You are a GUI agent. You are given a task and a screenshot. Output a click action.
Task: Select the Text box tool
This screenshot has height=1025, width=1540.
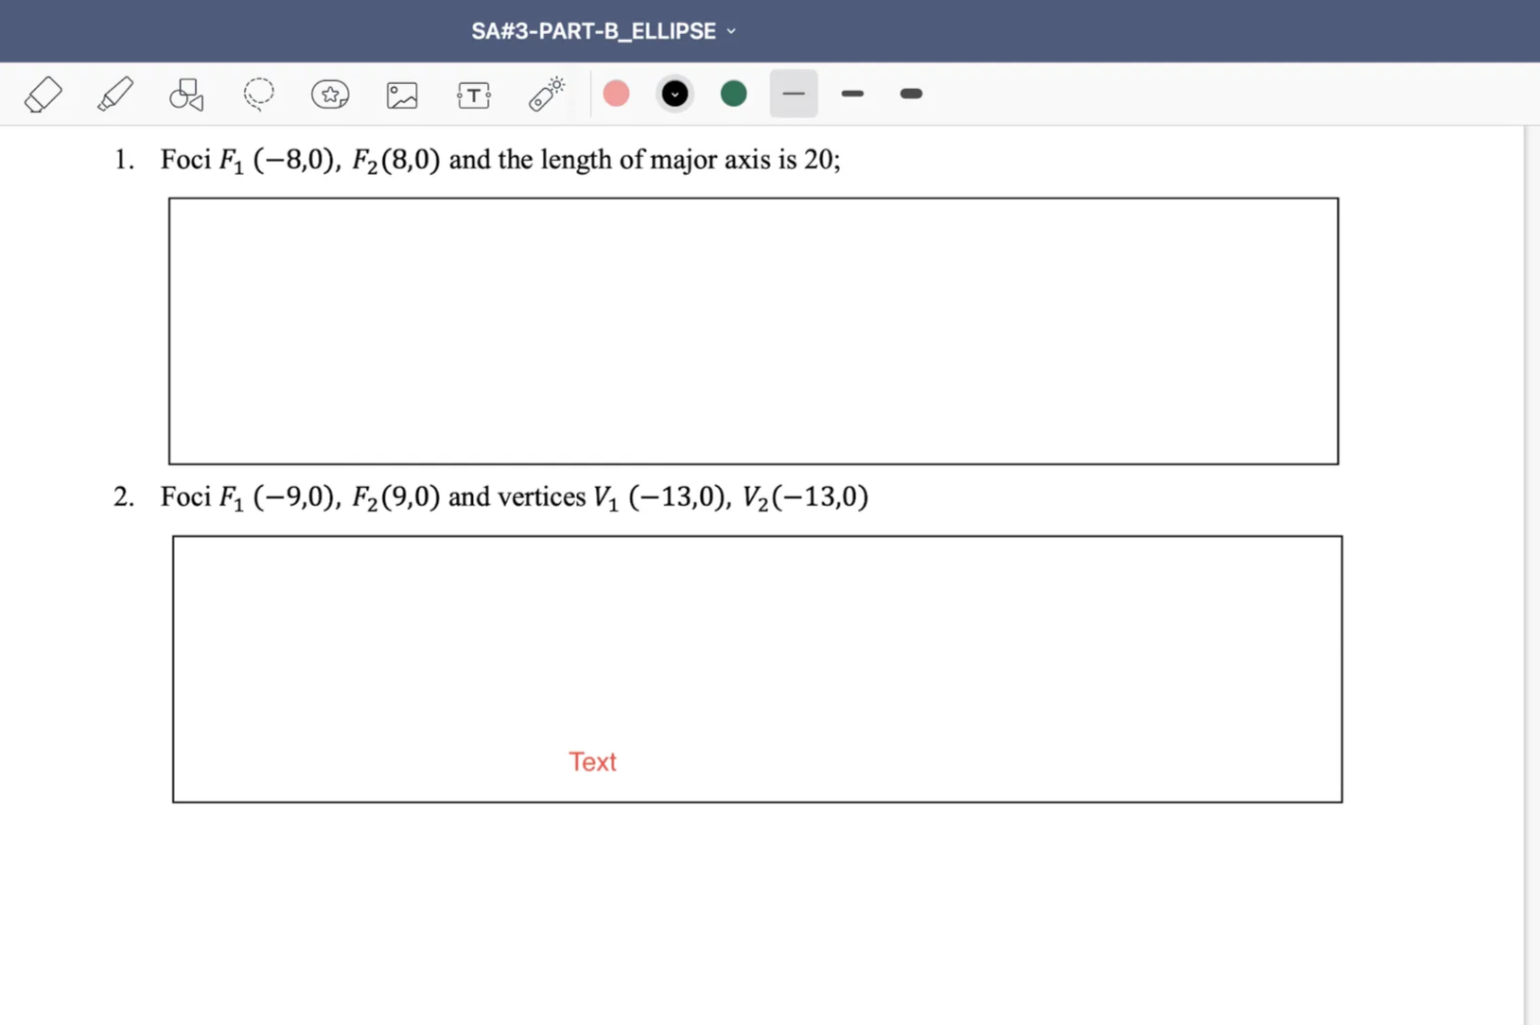(473, 94)
